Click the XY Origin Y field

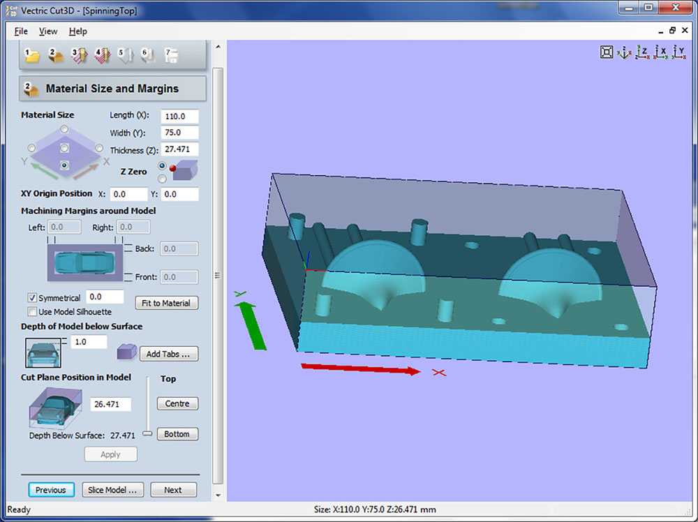[x=180, y=194]
